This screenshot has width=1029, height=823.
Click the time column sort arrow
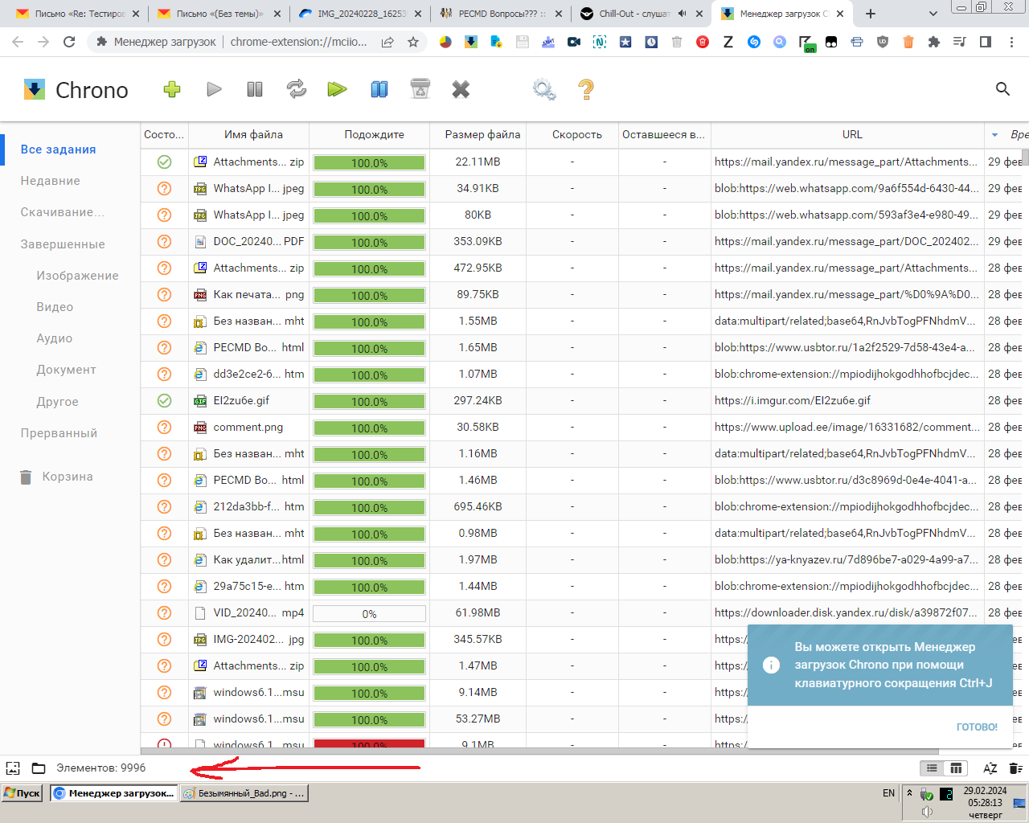(994, 135)
